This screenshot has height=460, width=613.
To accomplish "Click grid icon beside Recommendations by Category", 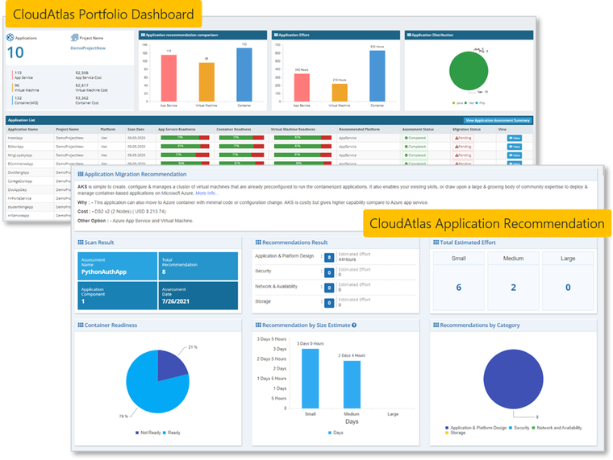I will coord(436,325).
